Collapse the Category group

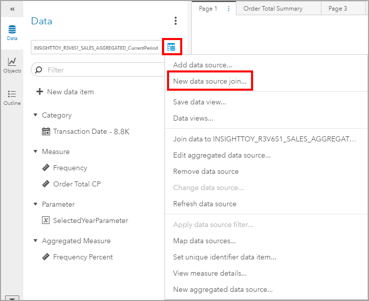35,115
